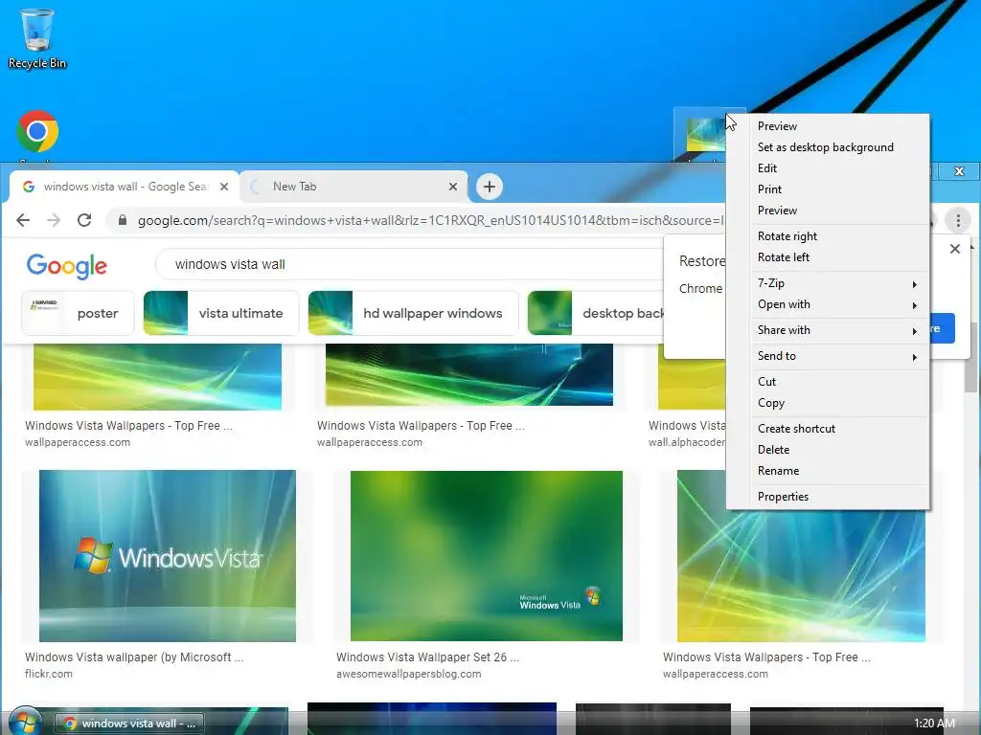This screenshot has width=981, height=735.
Task: Open Windows Vista Wallpaper Set 26 result
Action: click(427, 657)
